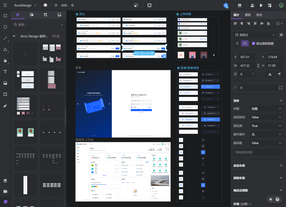Select the Pencil tool
Viewport: 286px width, 207px height.
tap(5, 105)
